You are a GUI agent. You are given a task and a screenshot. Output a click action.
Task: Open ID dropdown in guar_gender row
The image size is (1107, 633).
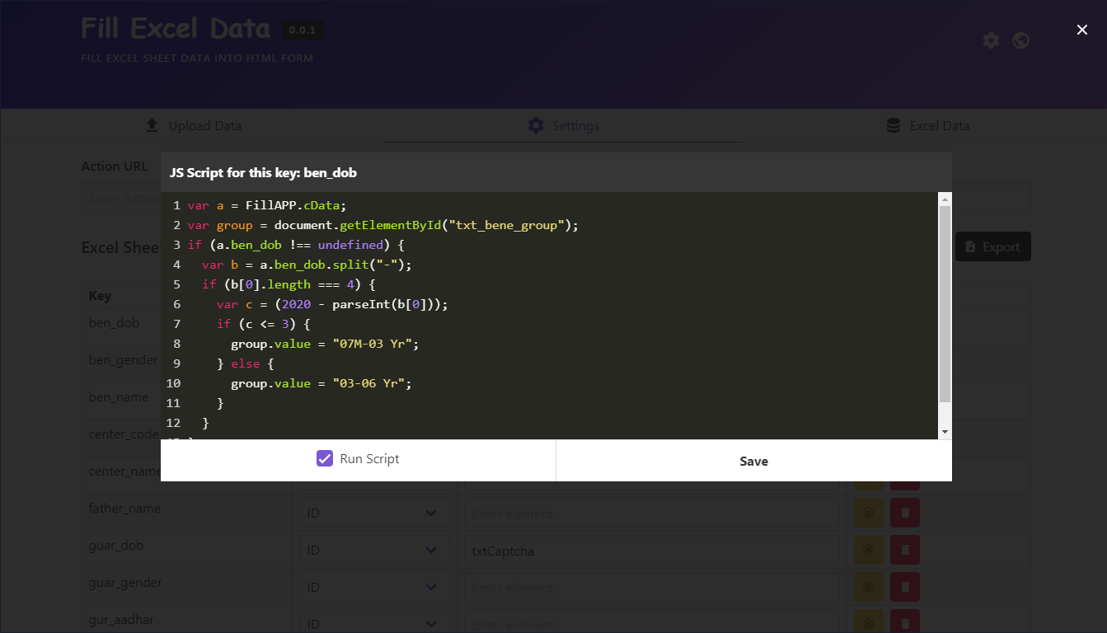[374, 588]
